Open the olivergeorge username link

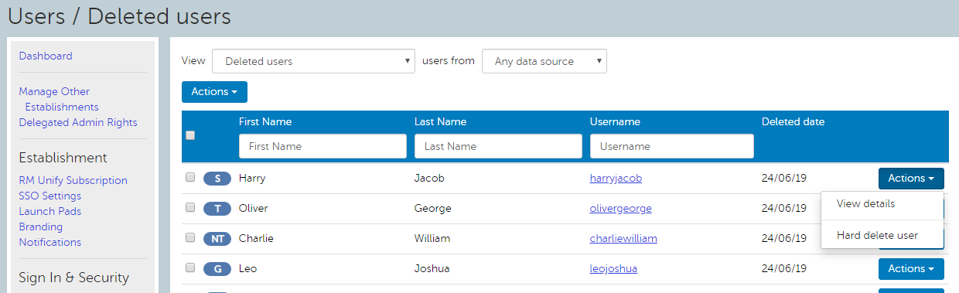pyautogui.click(x=620, y=209)
